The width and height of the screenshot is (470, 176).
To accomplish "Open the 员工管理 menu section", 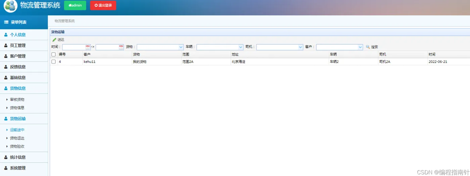I will 24,45.
